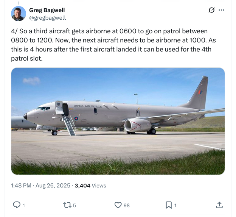236x217 pixels.
Task: Click the repost count "5"
Action: (x=75, y=205)
